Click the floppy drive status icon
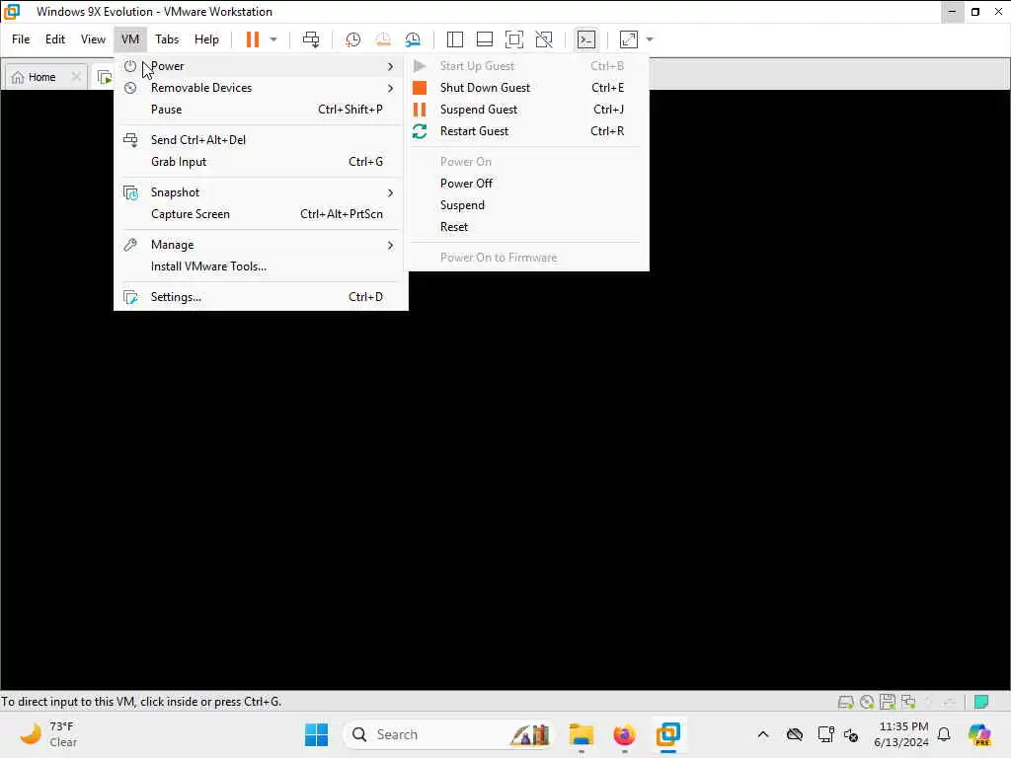This screenshot has width=1011, height=758. point(888,702)
